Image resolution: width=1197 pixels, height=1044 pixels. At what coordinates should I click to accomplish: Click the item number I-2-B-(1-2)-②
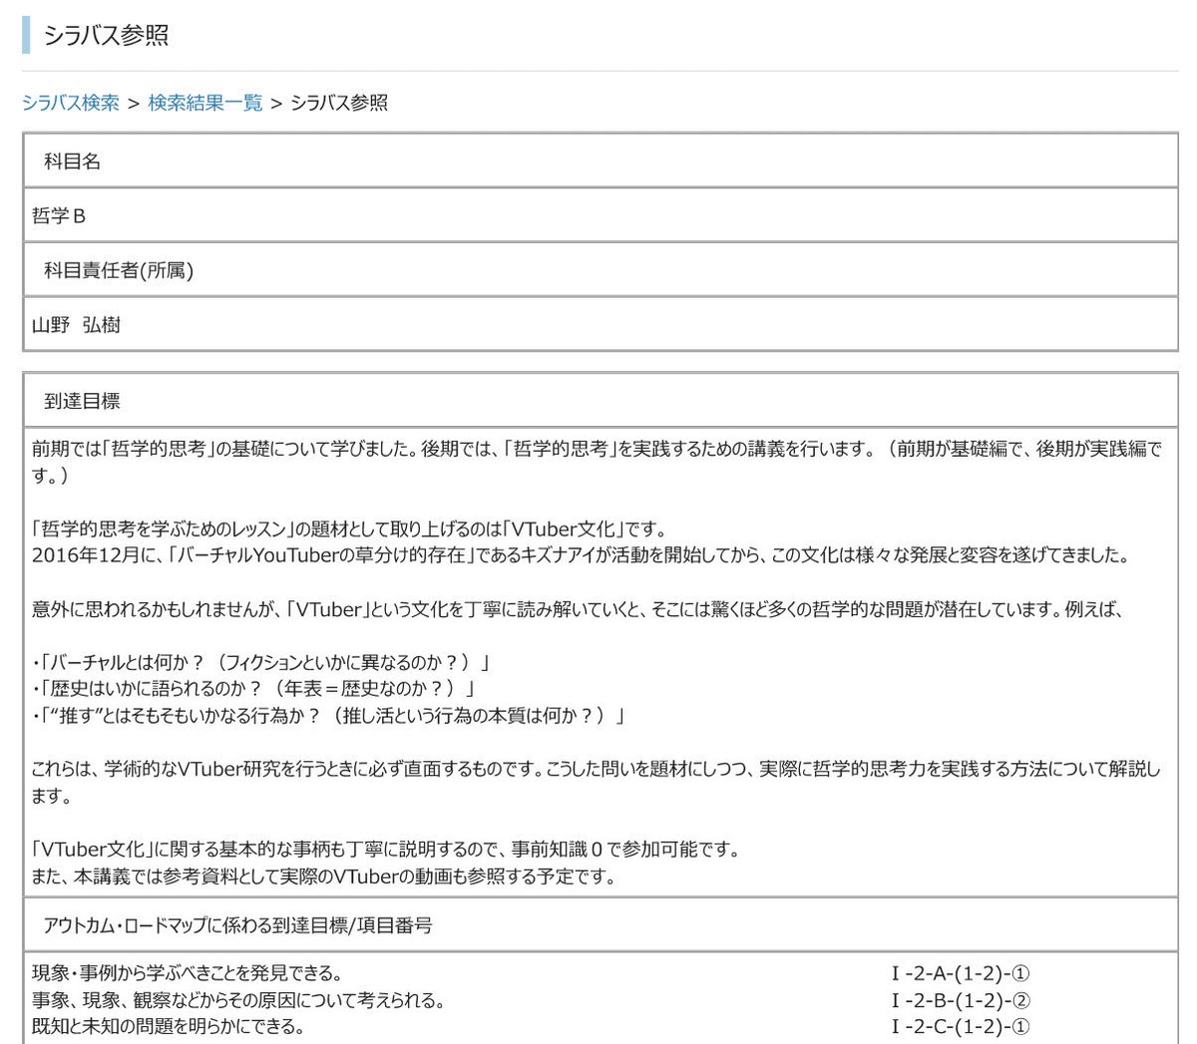coord(961,1000)
